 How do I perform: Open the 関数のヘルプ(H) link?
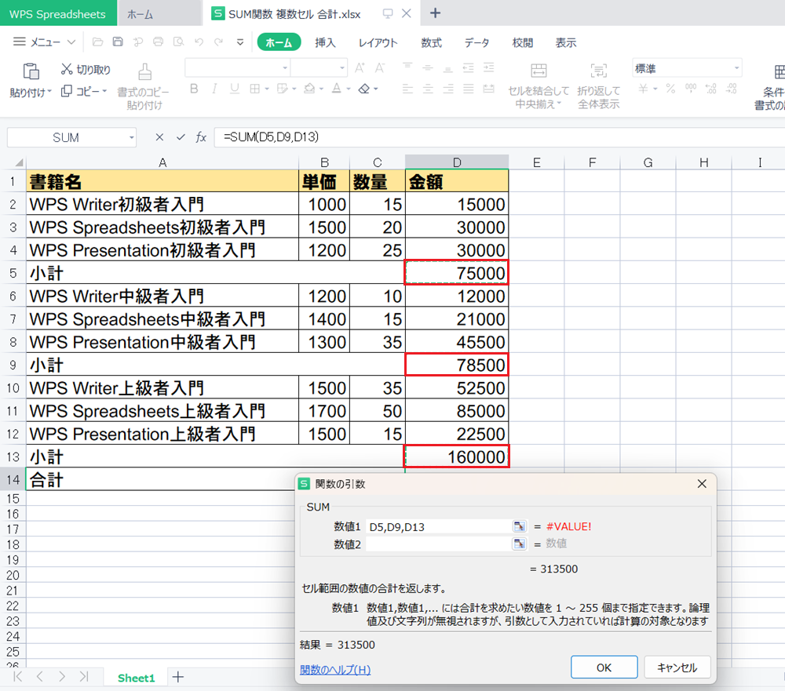click(335, 670)
